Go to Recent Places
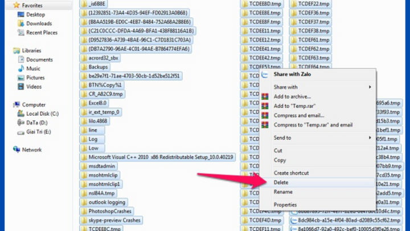This screenshot has width=410, height=231. (x=42, y=33)
